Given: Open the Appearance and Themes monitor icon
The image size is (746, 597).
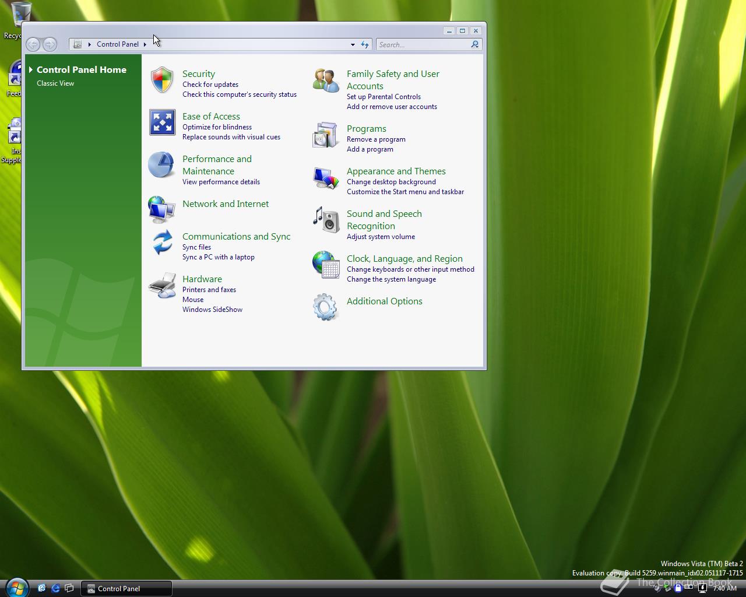Looking at the screenshot, I should point(325,178).
